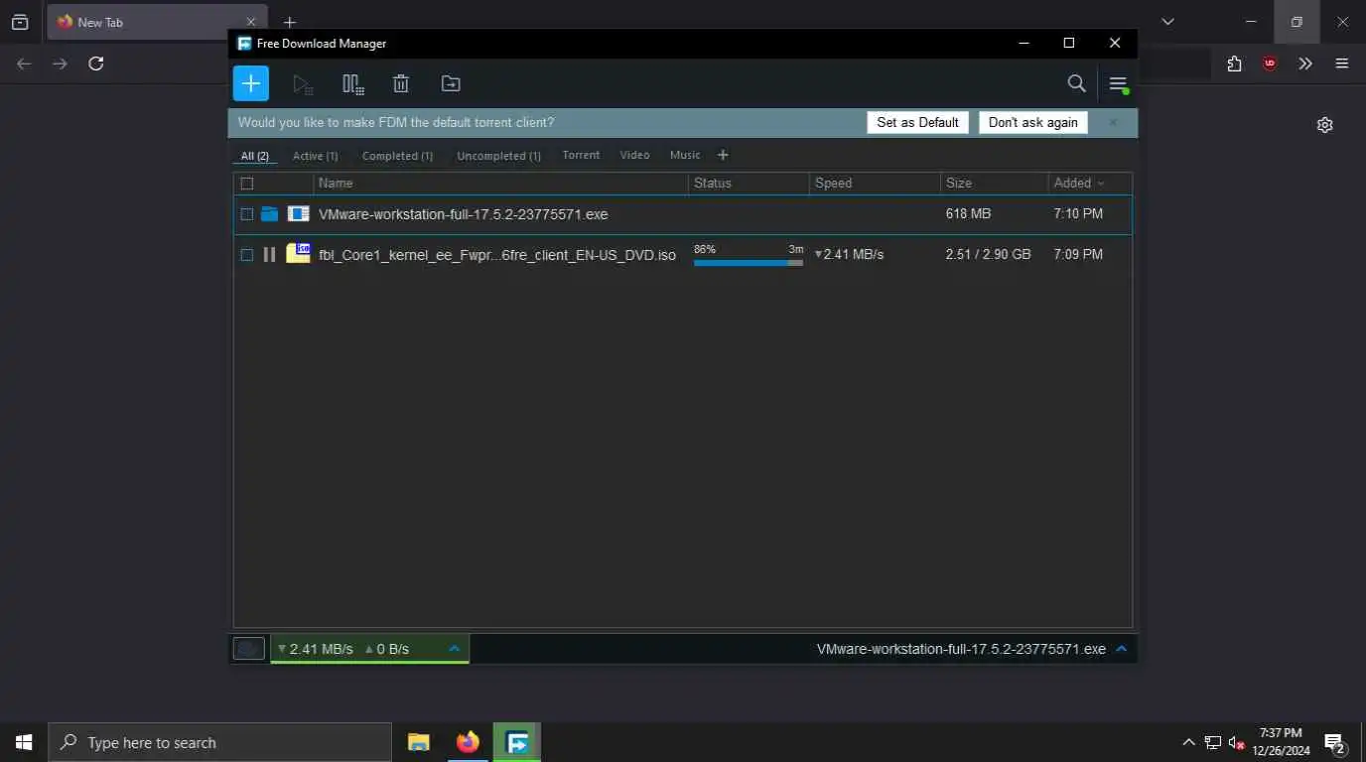Click the download speed indicator in status bar
The width and height of the screenshot is (1366, 762).
pyautogui.click(x=316, y=649)
